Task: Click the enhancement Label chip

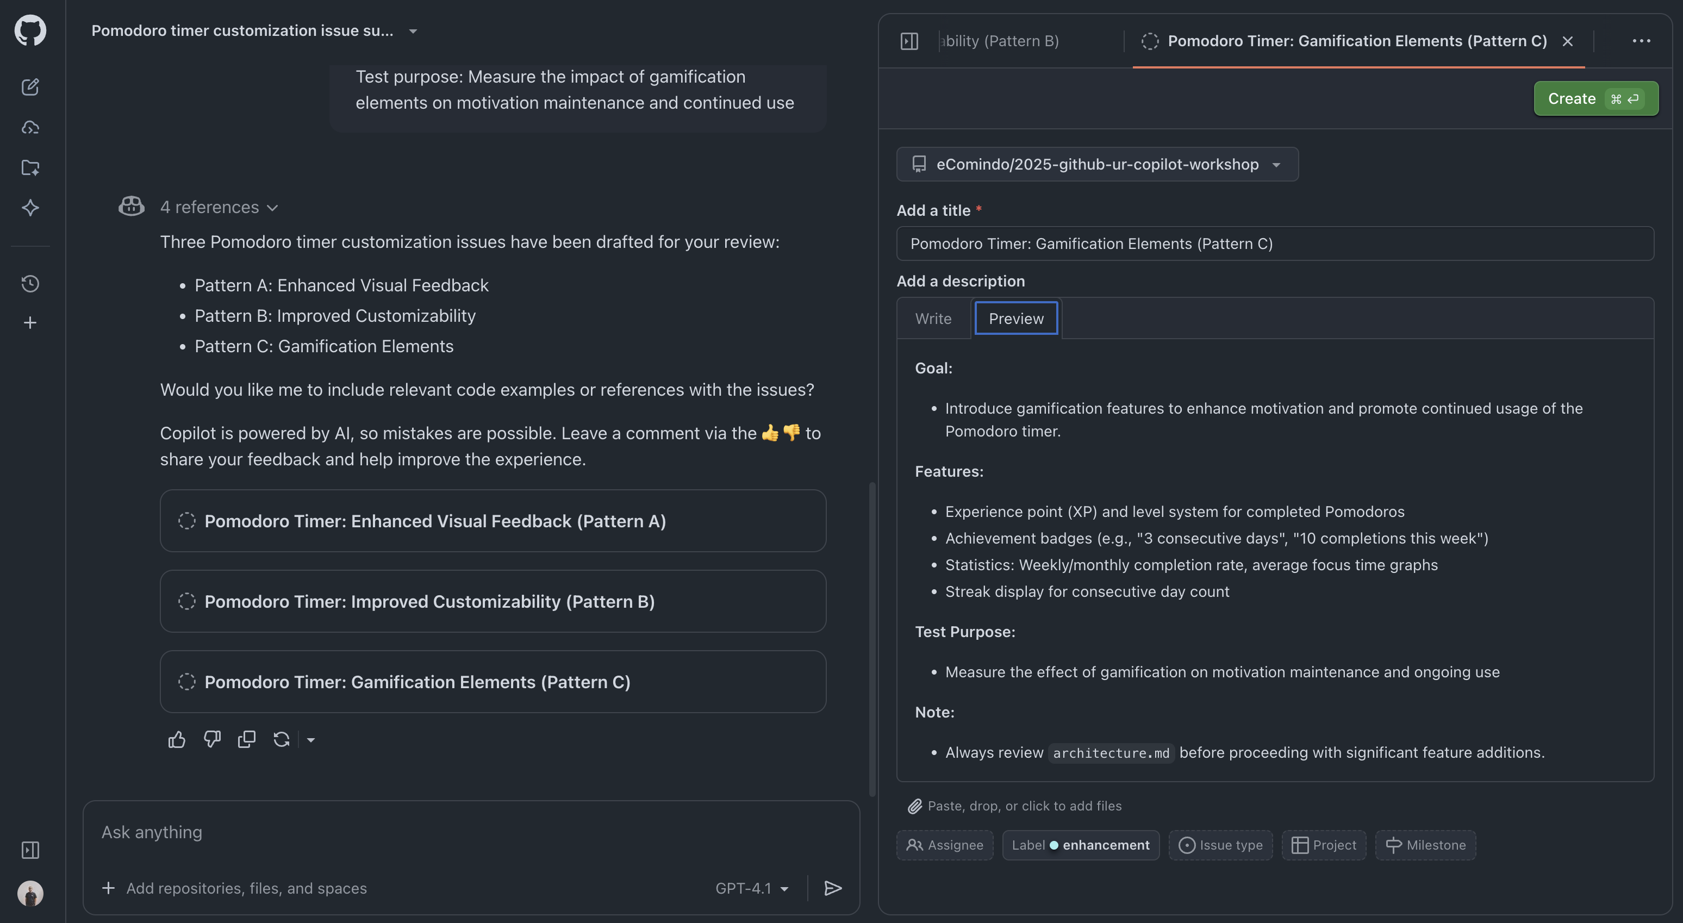Action: click(x=1081, y=845)
